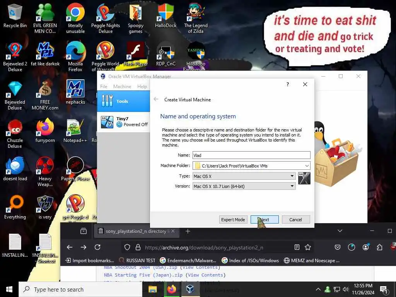
Task: Click the Expert Mode button
Action: [x=233, y=220]
